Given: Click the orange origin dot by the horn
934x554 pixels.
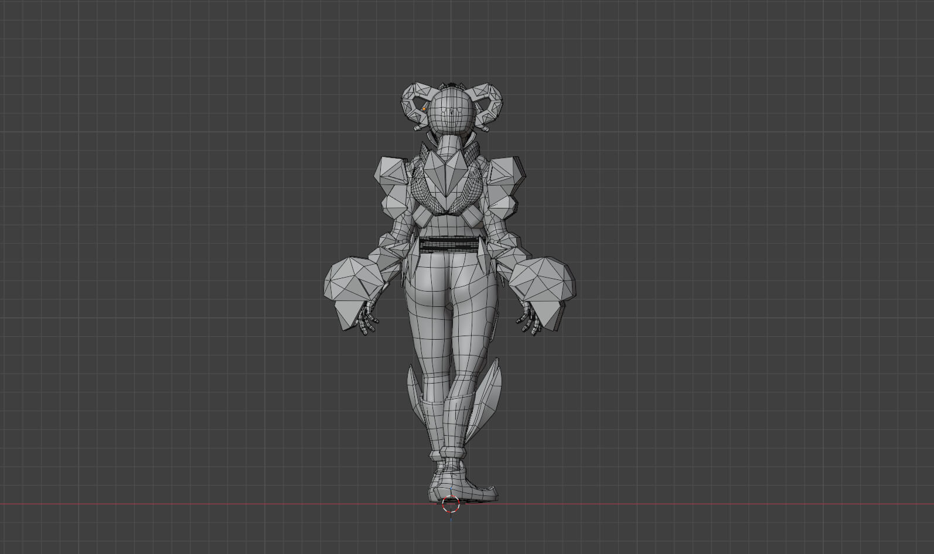Looking at the screenshot, I should point(424,109).
